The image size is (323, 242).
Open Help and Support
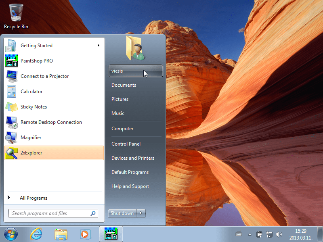pyautogui.click(x=130, y=186)
